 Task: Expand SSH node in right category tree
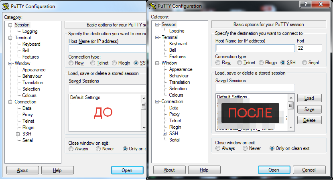[x=164, y=134]
